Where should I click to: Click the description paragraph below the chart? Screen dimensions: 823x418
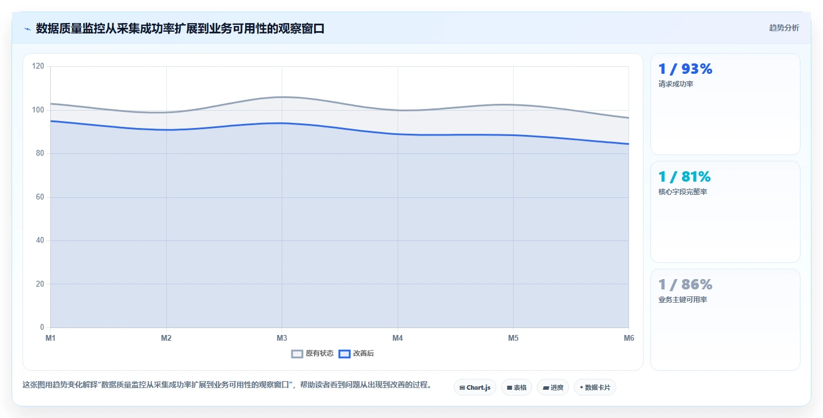(227, 385)
